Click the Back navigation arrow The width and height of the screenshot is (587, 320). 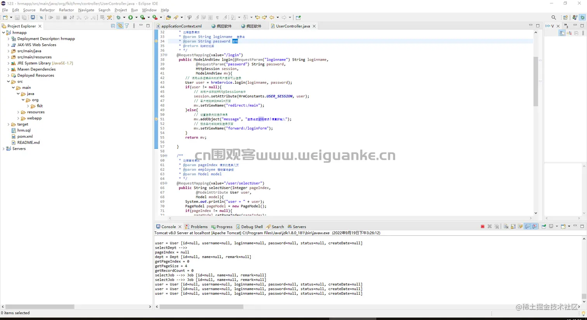click(272, 17)
